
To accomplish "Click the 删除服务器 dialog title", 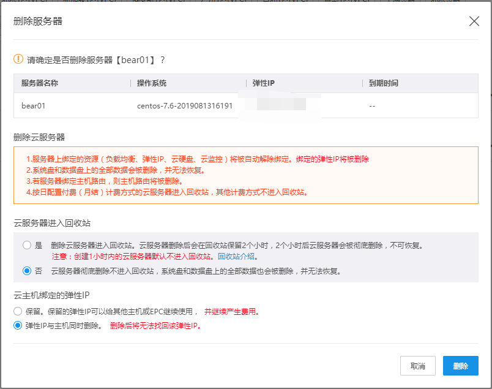I will click(38, 21).
